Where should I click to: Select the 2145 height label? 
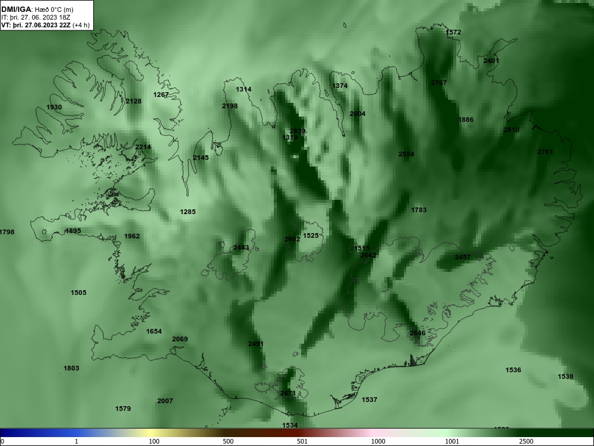pos(201,158)
